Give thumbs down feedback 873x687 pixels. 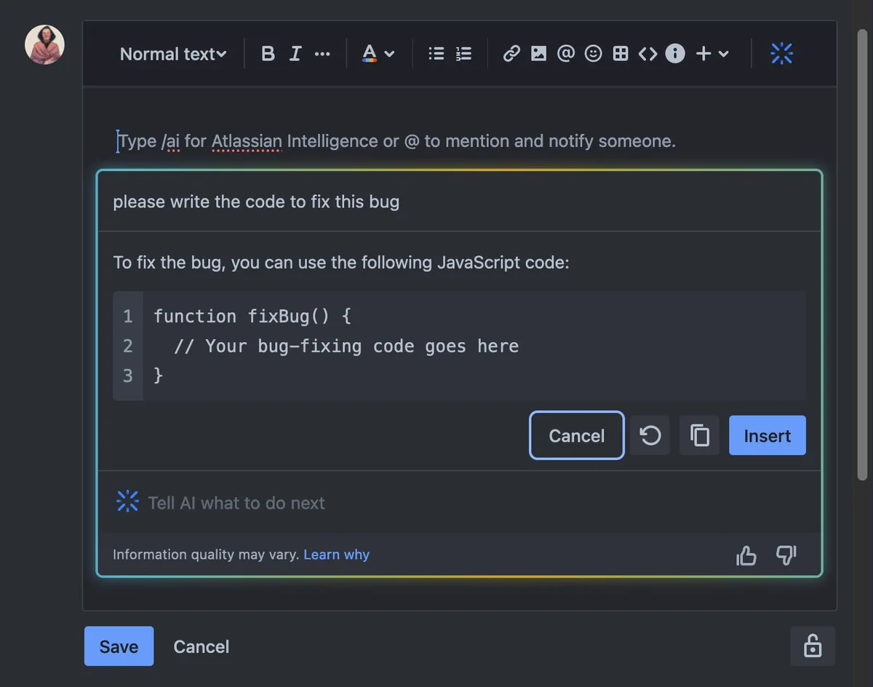click(x=786, y=555)
